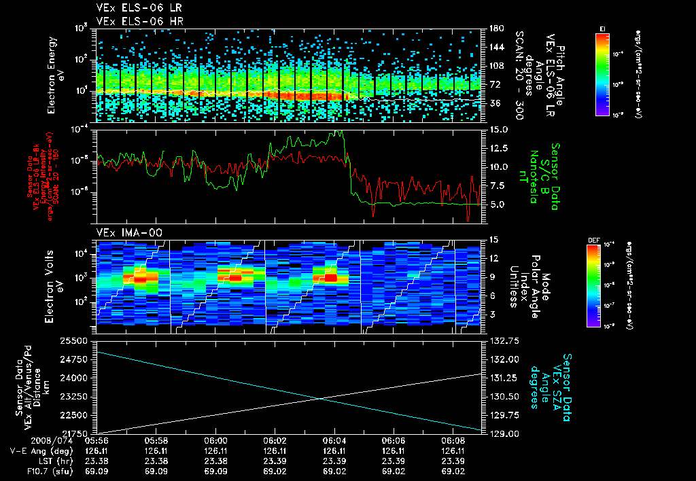Click the time tick '06:04'

[x=334, y=442]
